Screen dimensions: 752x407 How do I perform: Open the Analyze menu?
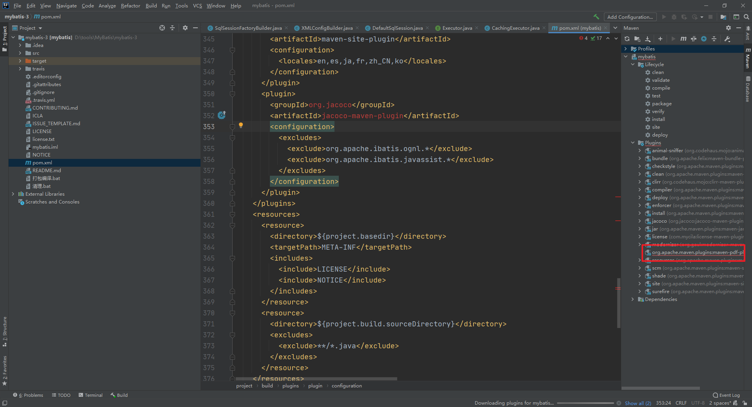(107, 5)
